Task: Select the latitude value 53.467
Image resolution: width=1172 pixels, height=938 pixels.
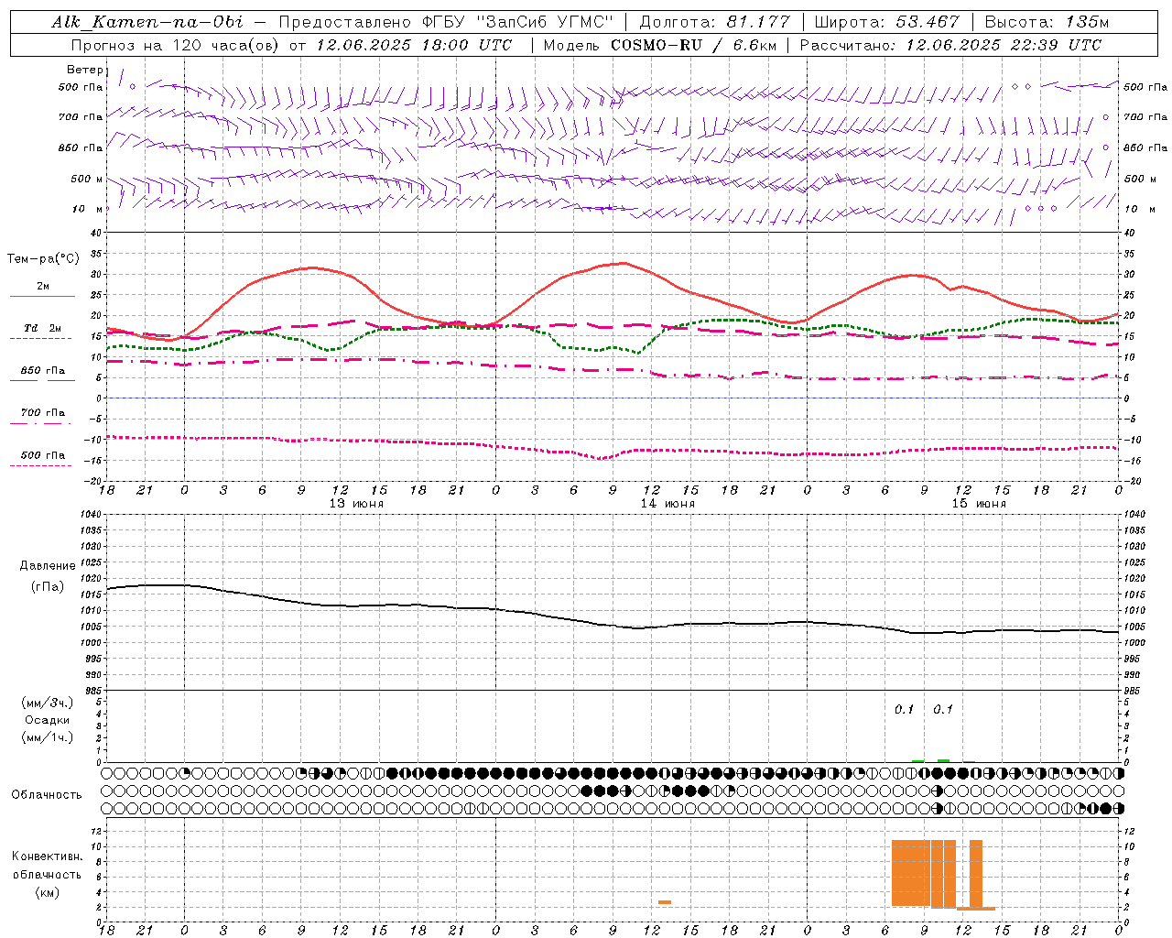Action: point(928,22)
